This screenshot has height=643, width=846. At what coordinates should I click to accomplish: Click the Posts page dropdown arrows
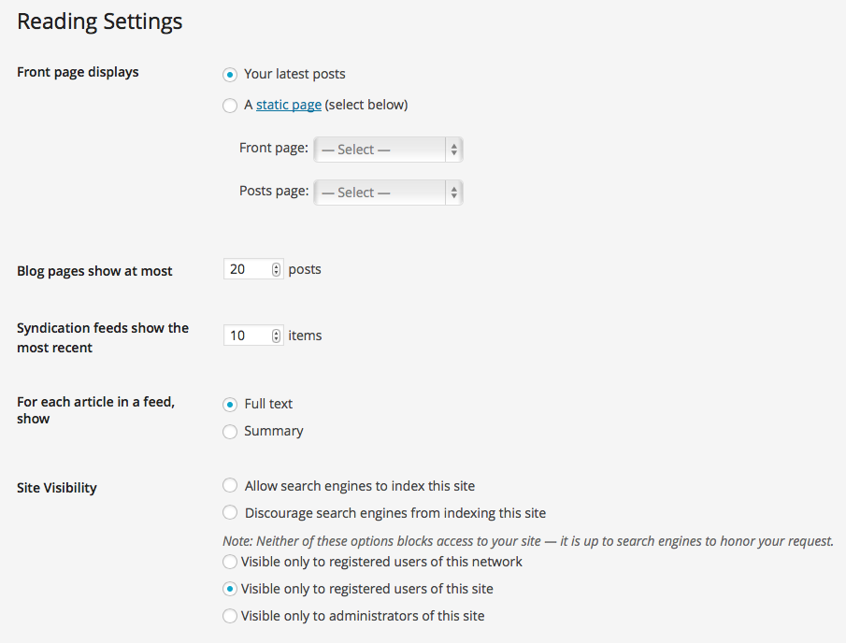453,193
